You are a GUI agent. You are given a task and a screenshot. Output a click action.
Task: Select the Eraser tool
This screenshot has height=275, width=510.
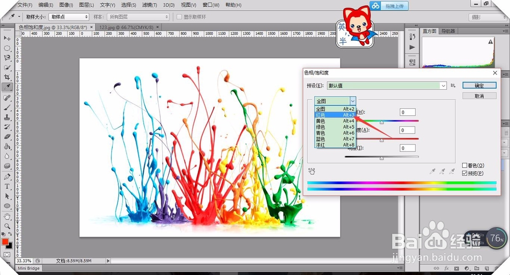[x=7, y=137]
